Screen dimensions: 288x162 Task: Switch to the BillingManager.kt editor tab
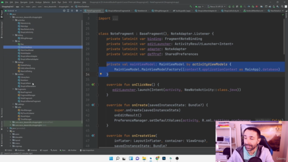(x=160, y=11)
